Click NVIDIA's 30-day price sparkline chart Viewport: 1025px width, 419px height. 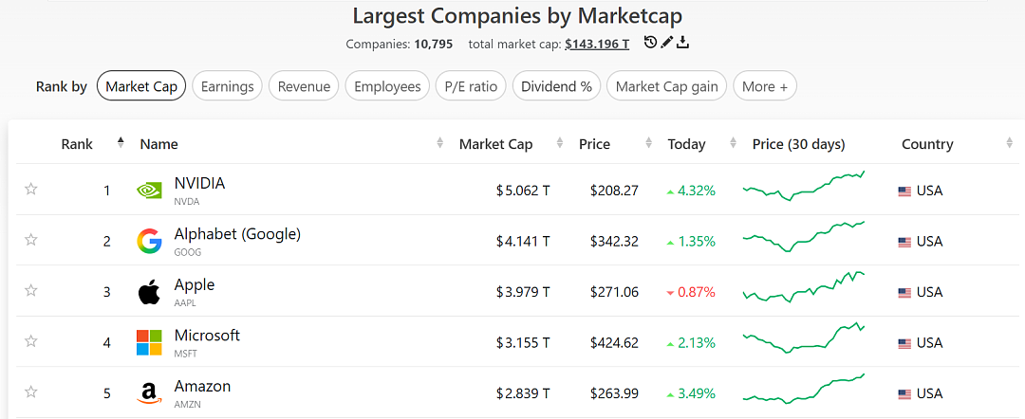804,186
